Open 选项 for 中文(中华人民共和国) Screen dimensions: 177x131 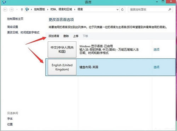pyautogui.click(x=156, y=50)
